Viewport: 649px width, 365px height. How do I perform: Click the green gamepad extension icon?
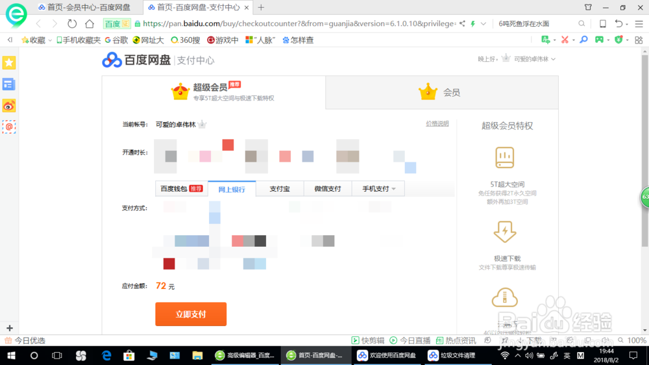tap(599, 40)
